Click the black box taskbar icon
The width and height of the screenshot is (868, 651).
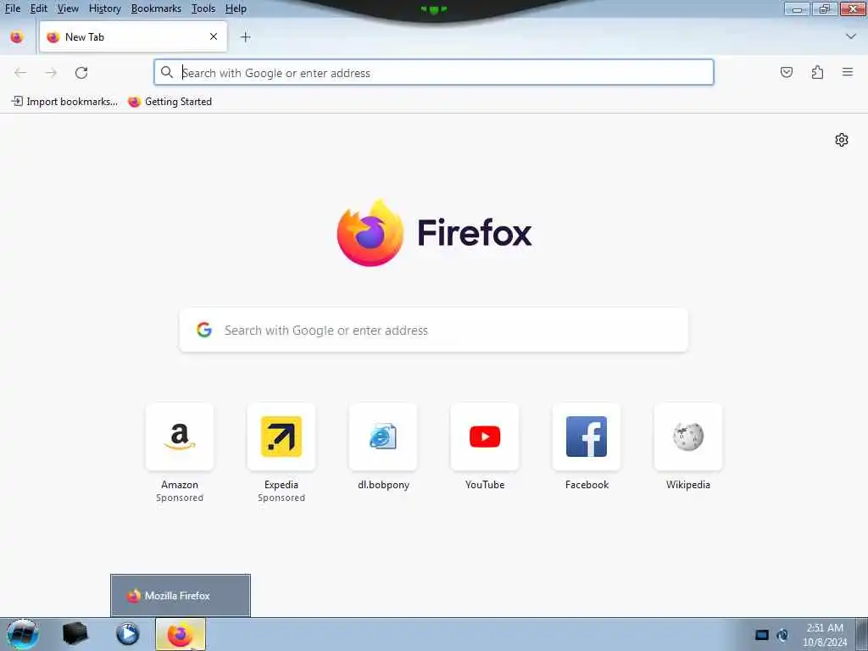(75, 634)
